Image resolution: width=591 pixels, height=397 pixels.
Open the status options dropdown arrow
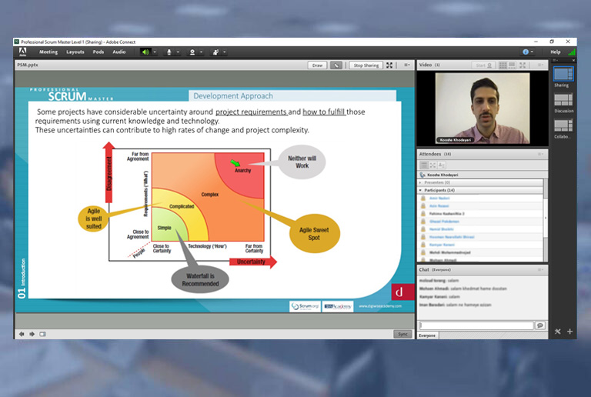click(x=225, y=52)
